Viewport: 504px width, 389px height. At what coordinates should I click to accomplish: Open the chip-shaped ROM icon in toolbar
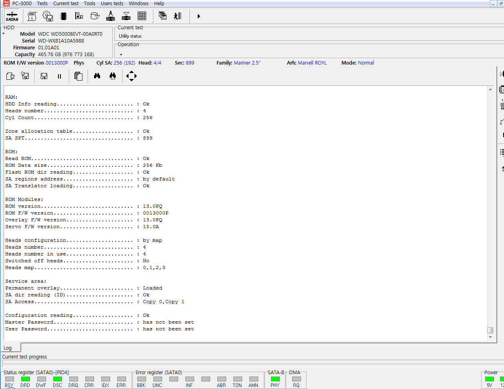tap(63, 16)
